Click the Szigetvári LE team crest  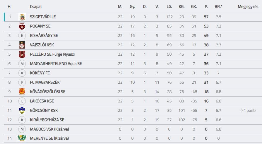coord(22,17)
